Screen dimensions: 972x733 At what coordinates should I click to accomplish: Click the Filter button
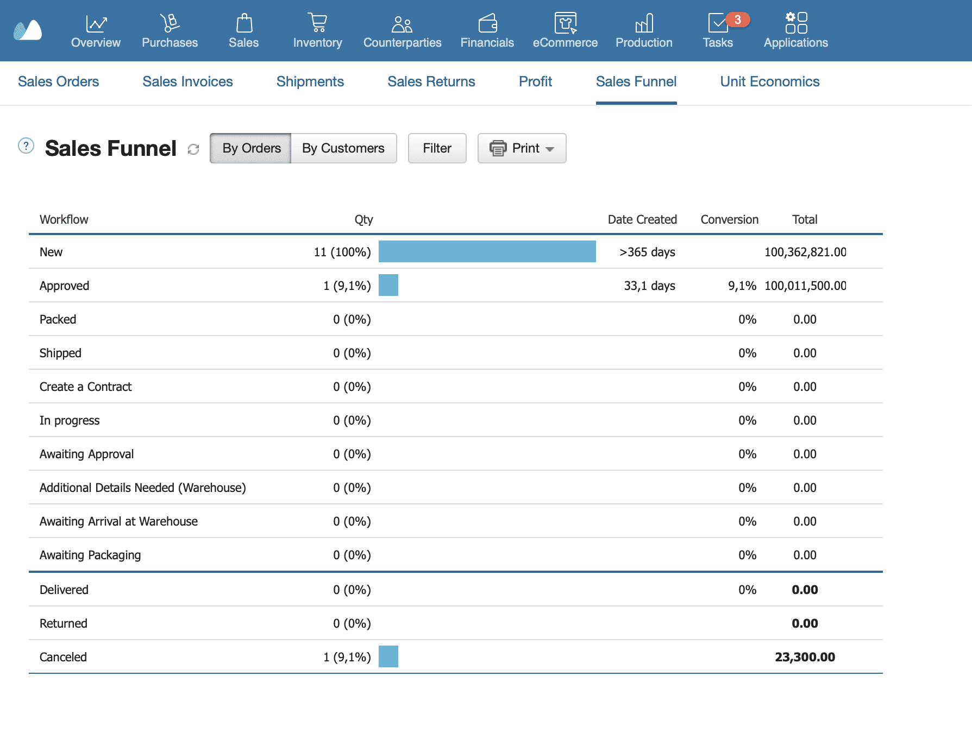coord(437,148)
